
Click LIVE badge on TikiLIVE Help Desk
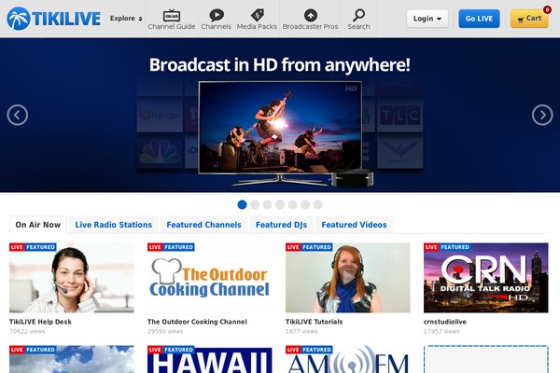click(x=17, y=247)
